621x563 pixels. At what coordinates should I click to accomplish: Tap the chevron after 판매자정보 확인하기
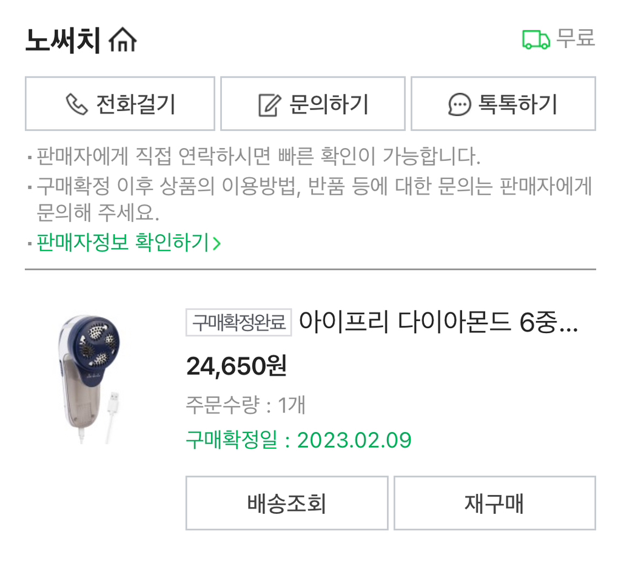(217, 243)
